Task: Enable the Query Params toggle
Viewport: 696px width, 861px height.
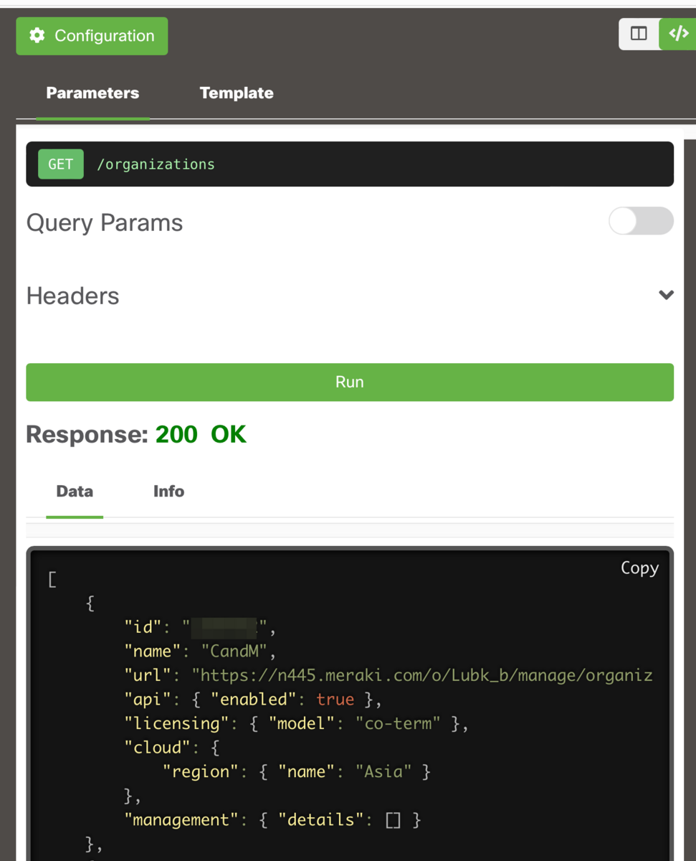Action: point(640,221)
